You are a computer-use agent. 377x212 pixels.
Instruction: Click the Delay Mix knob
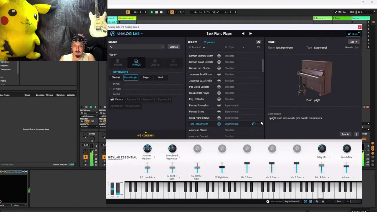tap(322, 149)
